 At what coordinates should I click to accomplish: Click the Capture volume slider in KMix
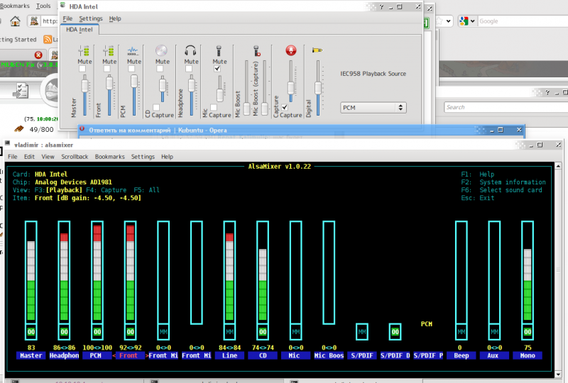(x=290, y=82)
